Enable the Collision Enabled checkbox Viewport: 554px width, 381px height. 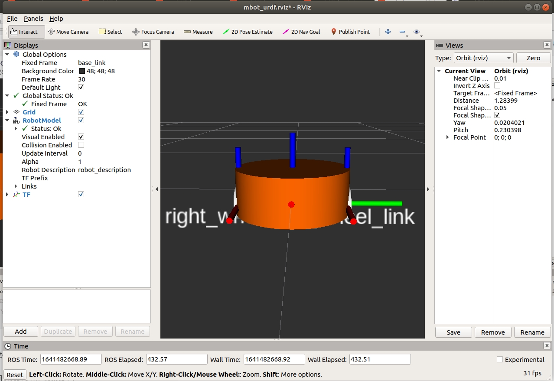81,145
